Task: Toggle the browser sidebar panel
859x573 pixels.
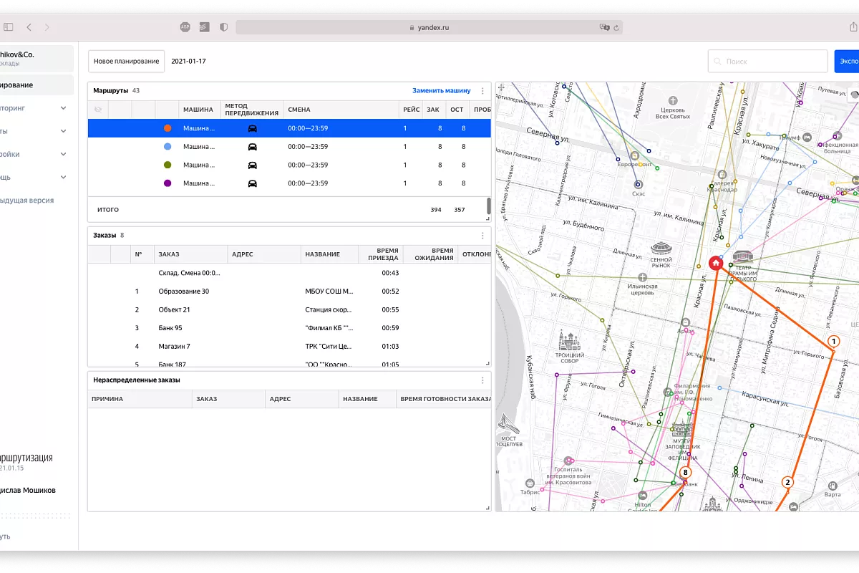Action: click(x=9, y=27)
